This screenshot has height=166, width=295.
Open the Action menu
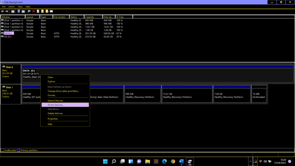point(12,7)
